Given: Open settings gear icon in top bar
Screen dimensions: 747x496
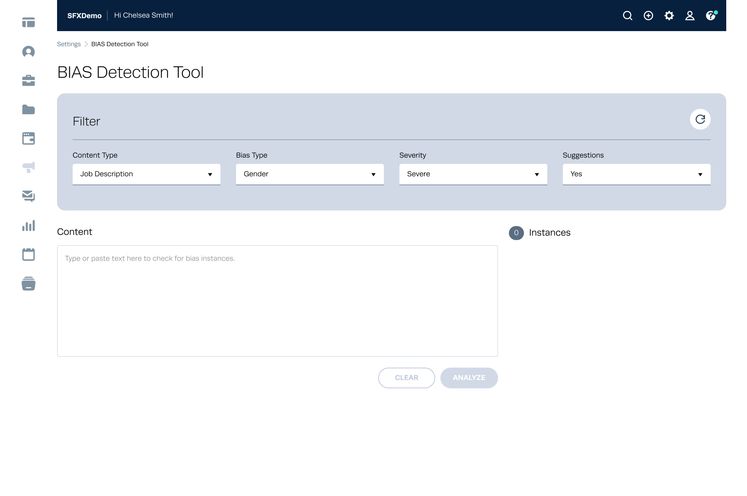Looking at the screenshot, I should (x=669, y=16).
